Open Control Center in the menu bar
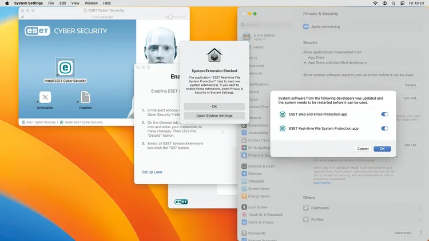429x241 pixels. pos(402,3)
